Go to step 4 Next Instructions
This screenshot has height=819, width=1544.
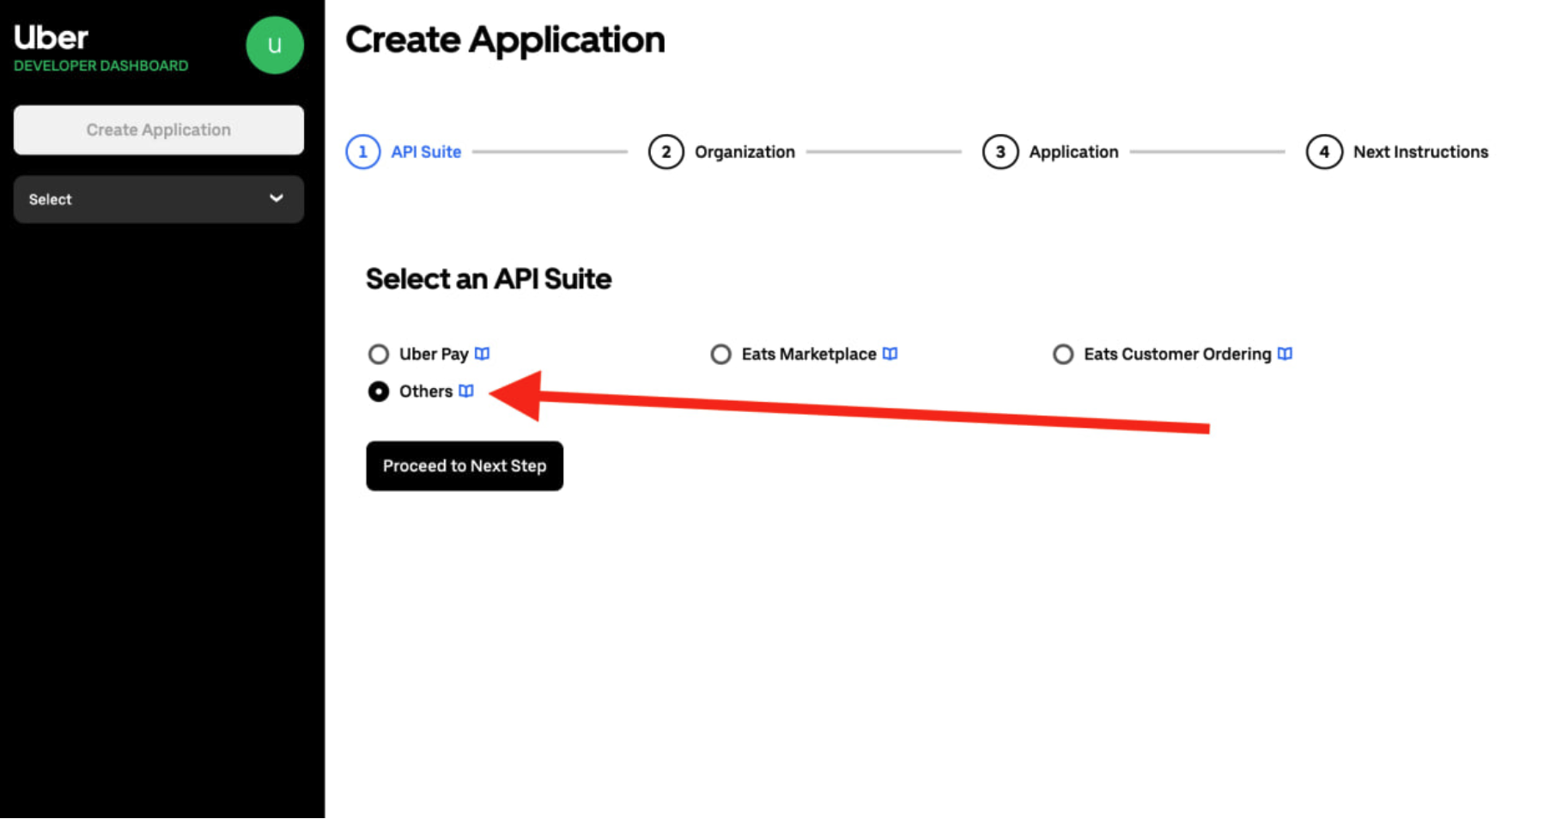coord(1397,152)
